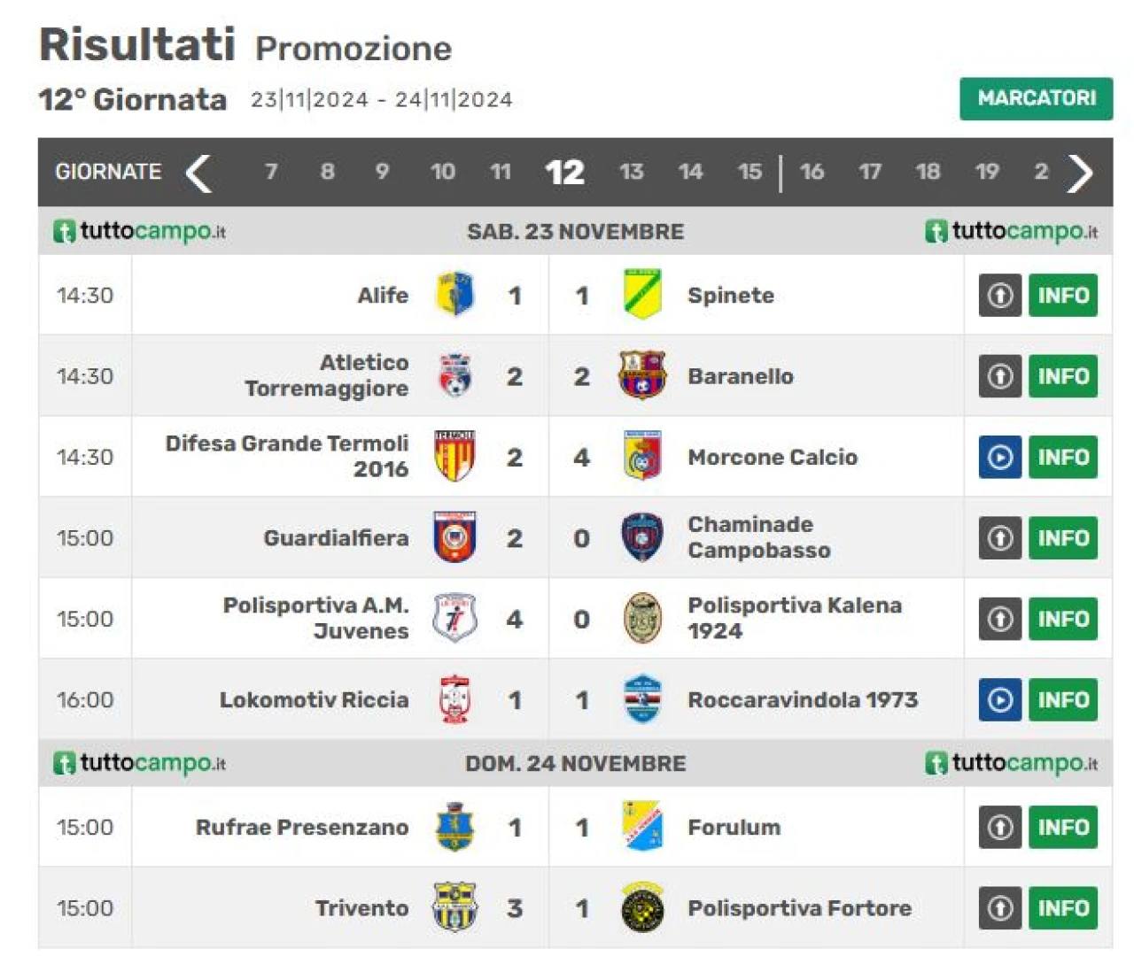The image size is (1134, 964).
Task: Click upload icon for Guardialfiera match
Action: [1000, 537]
